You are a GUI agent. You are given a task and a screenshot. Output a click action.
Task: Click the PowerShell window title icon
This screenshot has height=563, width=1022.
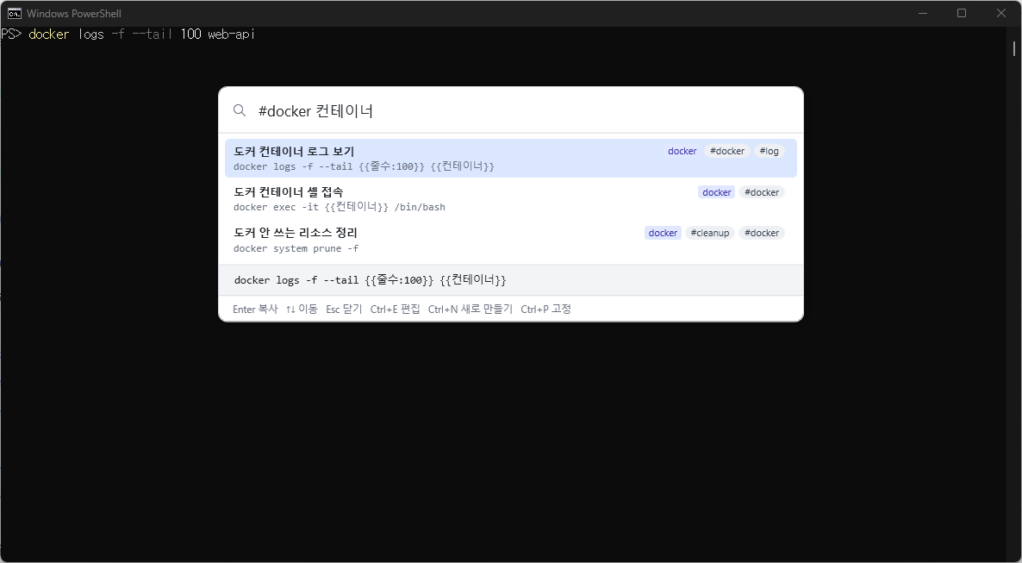(14, 13)
